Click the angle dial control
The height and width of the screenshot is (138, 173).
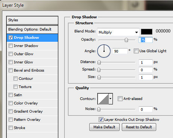click(x=104, y=51)
